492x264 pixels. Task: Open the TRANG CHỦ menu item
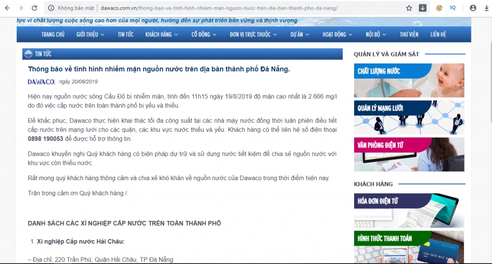pos(53,34)
